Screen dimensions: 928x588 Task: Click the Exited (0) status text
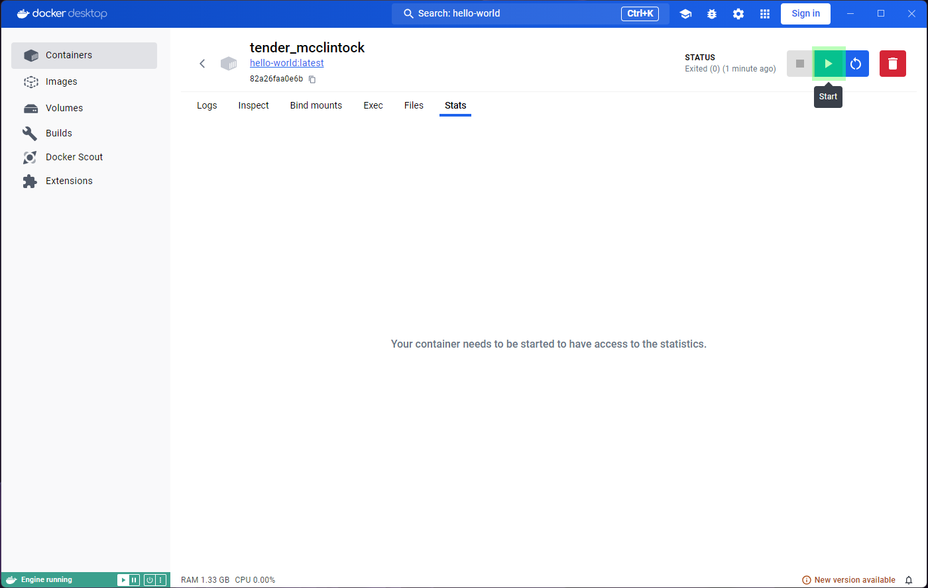pyautogui.click(x=730, y=69)
